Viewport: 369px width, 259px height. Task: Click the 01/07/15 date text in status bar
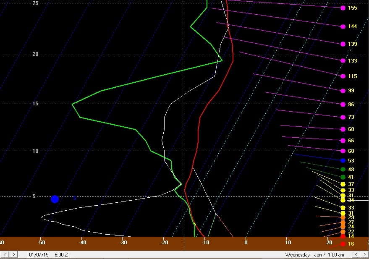37,255
